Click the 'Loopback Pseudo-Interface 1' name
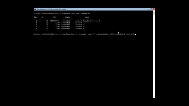The width and height of the screenshot is (189, 106). tap(87, 21)
